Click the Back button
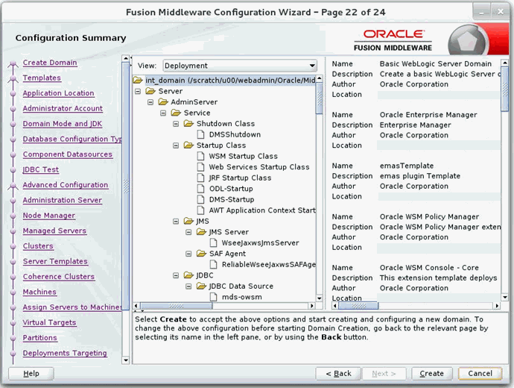Viewport: 514px width, 388px height. [338, 374]
